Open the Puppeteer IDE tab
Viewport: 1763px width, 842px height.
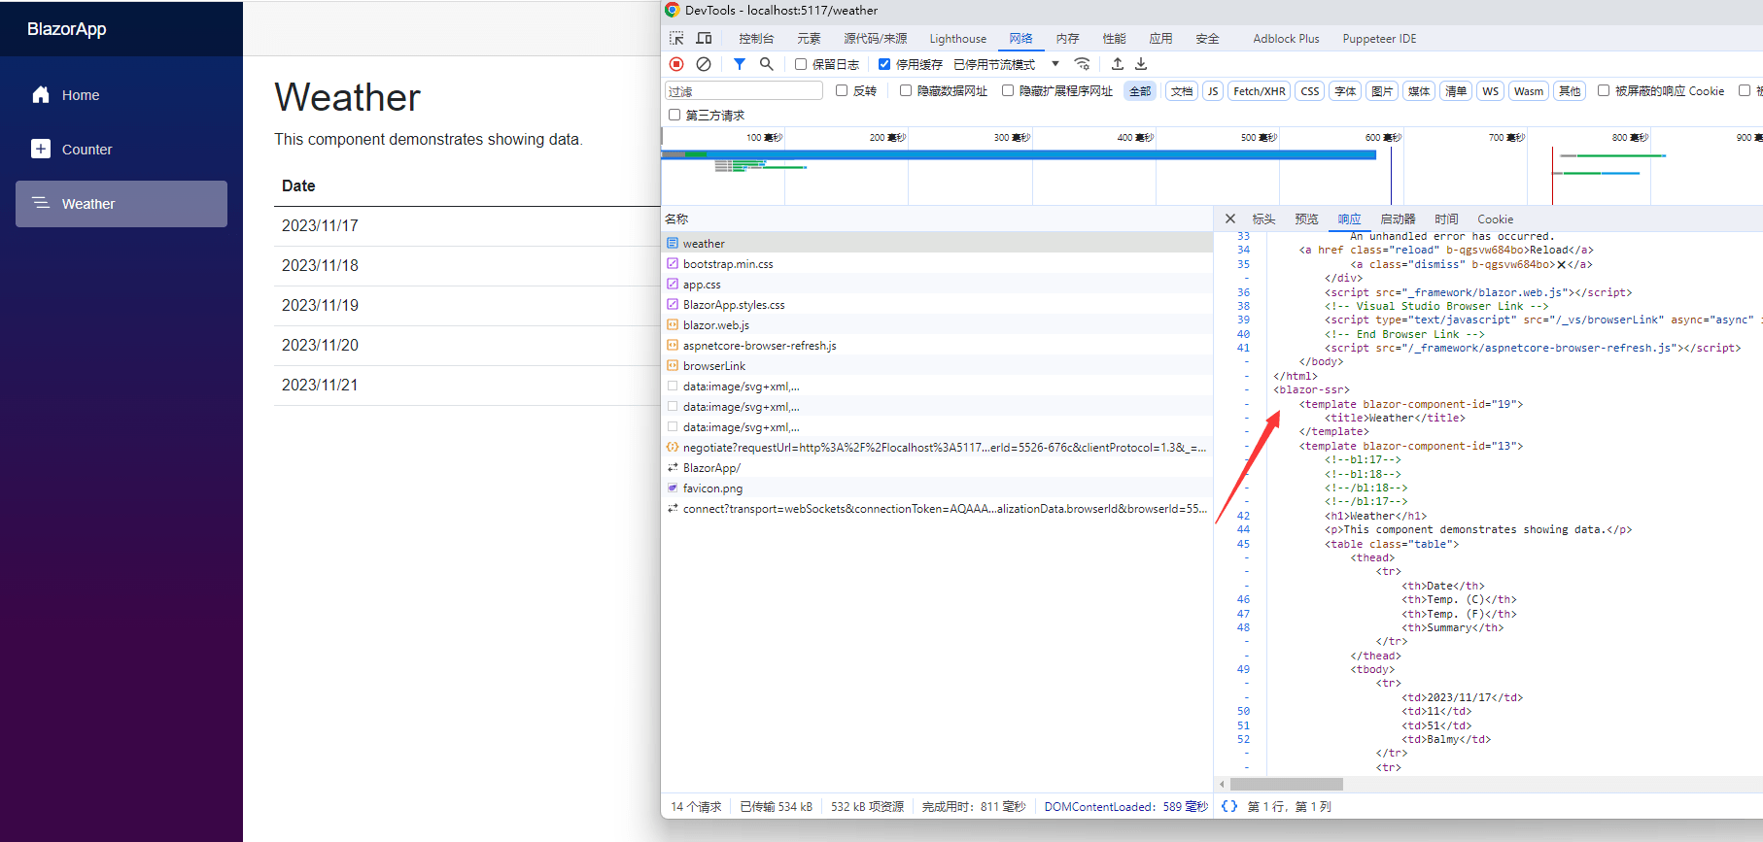[x=1379, y=39]
